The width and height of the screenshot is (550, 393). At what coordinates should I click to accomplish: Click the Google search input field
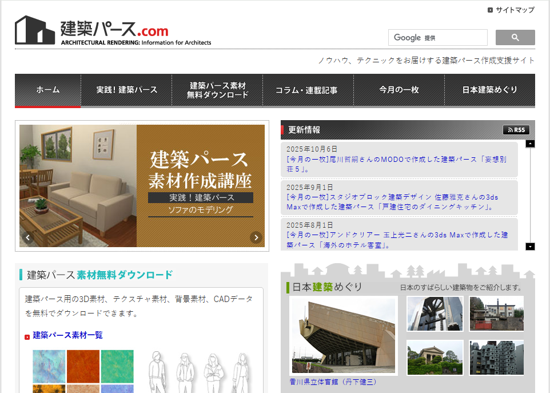coord(438,38)
